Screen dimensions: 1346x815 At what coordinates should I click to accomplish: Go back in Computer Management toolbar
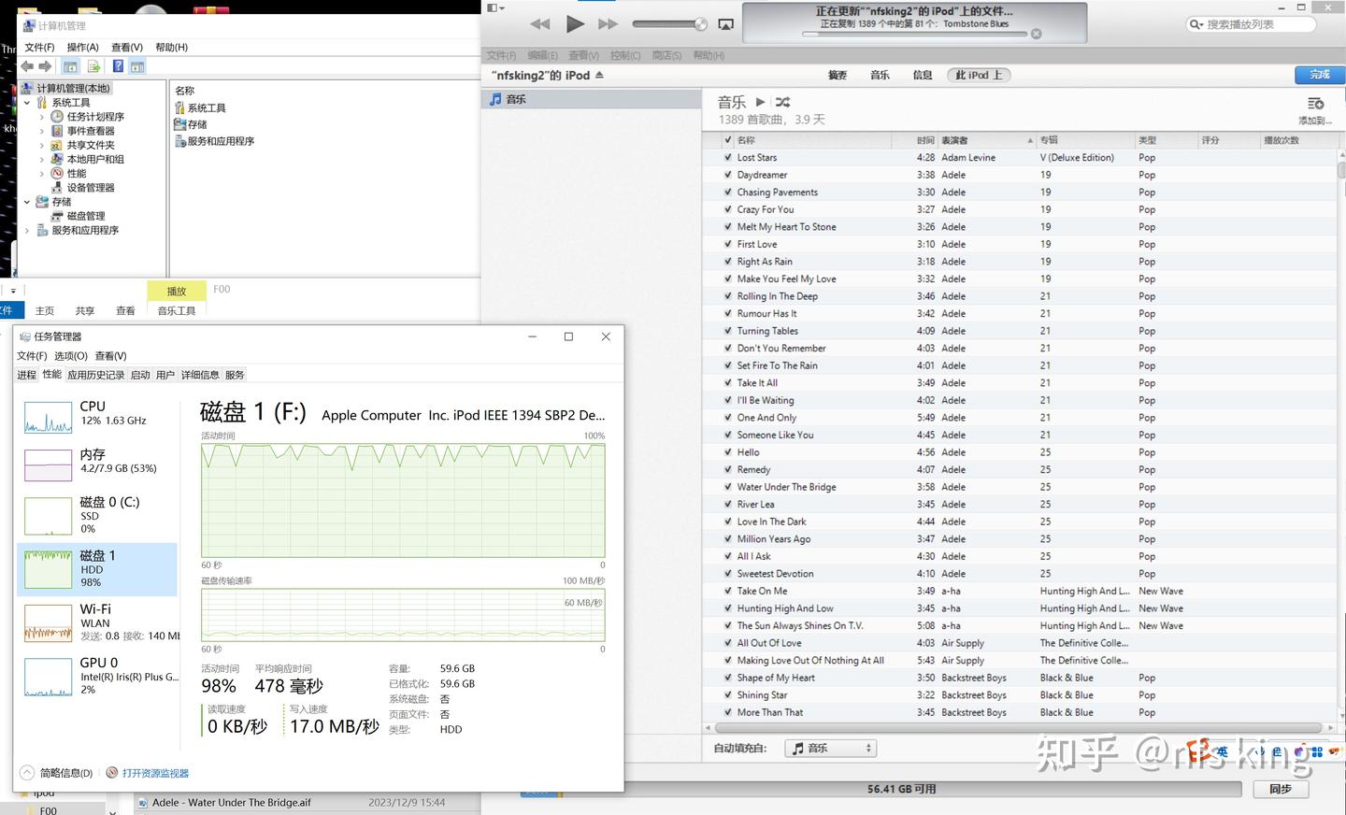27,66
